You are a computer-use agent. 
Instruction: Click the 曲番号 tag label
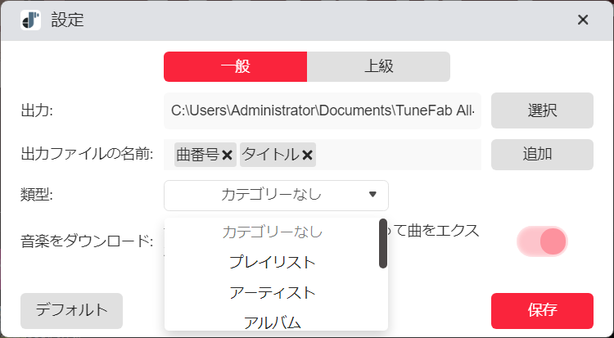click(197, 155)
